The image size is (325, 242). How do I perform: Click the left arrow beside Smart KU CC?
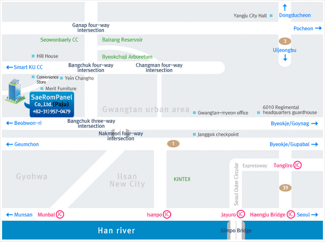pos(10,67)
